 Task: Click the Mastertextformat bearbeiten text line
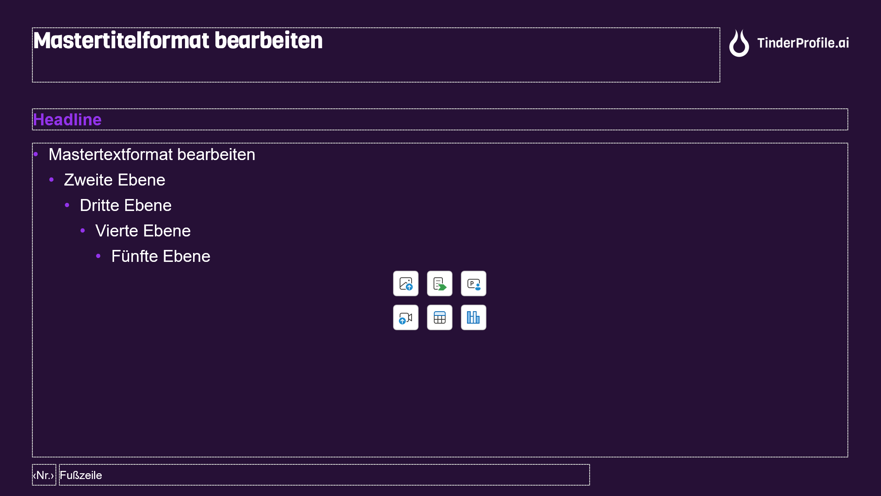152,154
